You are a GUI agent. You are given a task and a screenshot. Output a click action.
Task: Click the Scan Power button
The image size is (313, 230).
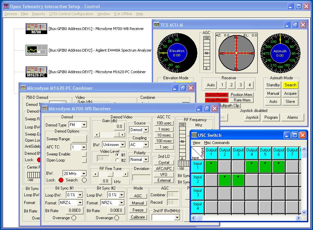(x=217, y=100)
